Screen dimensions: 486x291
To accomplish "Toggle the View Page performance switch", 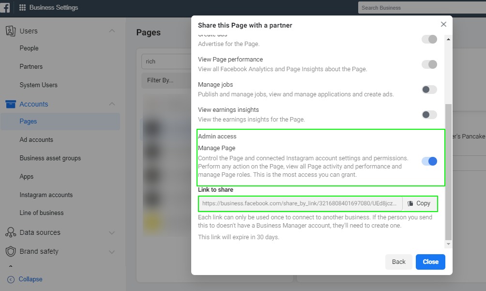I will (x=429, y=64).
